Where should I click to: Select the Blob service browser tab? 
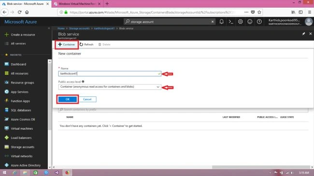[x=25, y=4]
